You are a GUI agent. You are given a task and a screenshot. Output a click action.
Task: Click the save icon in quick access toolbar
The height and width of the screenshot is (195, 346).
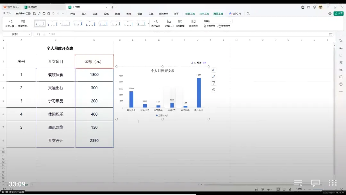(34, 14)
